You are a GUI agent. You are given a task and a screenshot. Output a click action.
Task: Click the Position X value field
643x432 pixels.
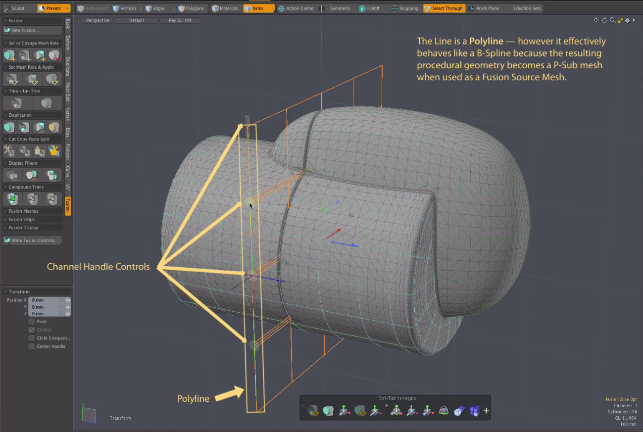pos(45,300)
